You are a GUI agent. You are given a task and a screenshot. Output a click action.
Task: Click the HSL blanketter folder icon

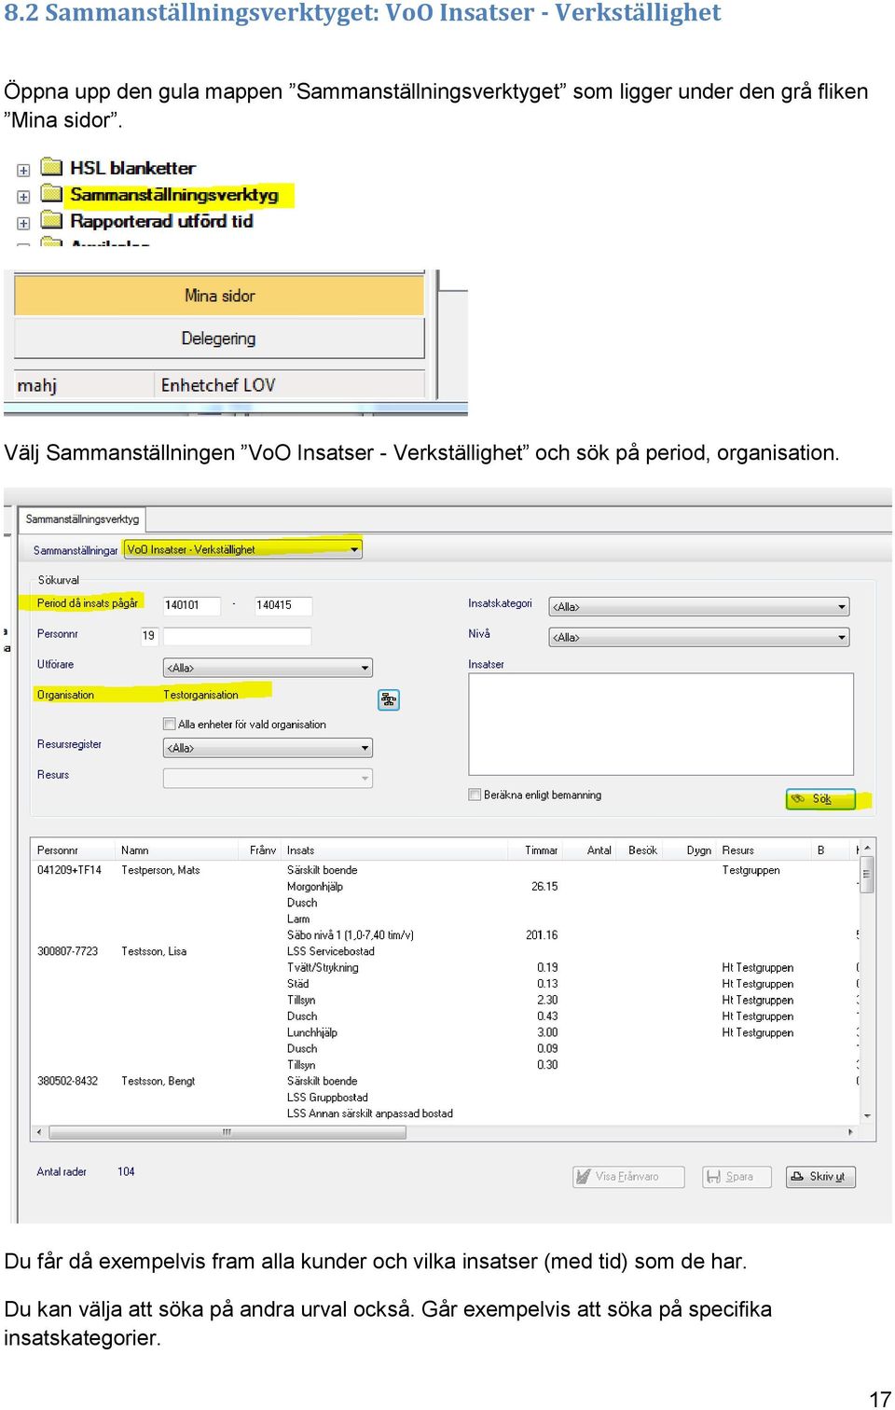(52, 167)
